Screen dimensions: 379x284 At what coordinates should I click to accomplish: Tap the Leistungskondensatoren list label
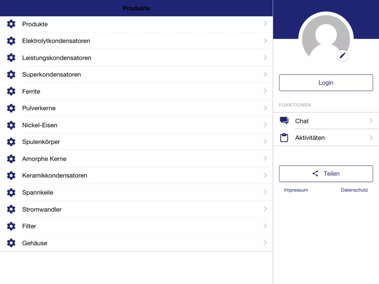[57, 58]
